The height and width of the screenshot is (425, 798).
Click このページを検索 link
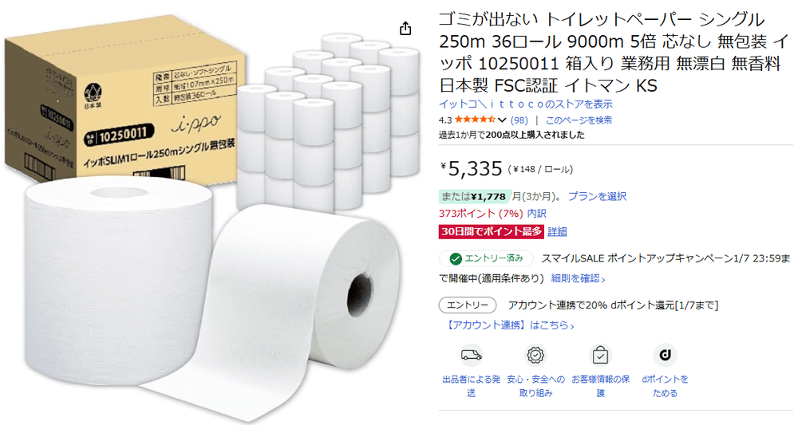579,120
